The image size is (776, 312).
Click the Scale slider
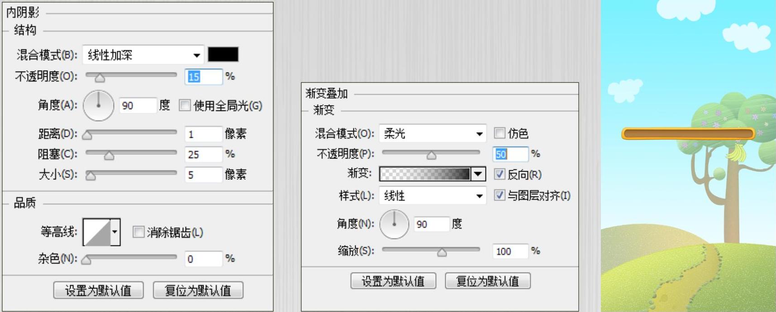[431, 250]
